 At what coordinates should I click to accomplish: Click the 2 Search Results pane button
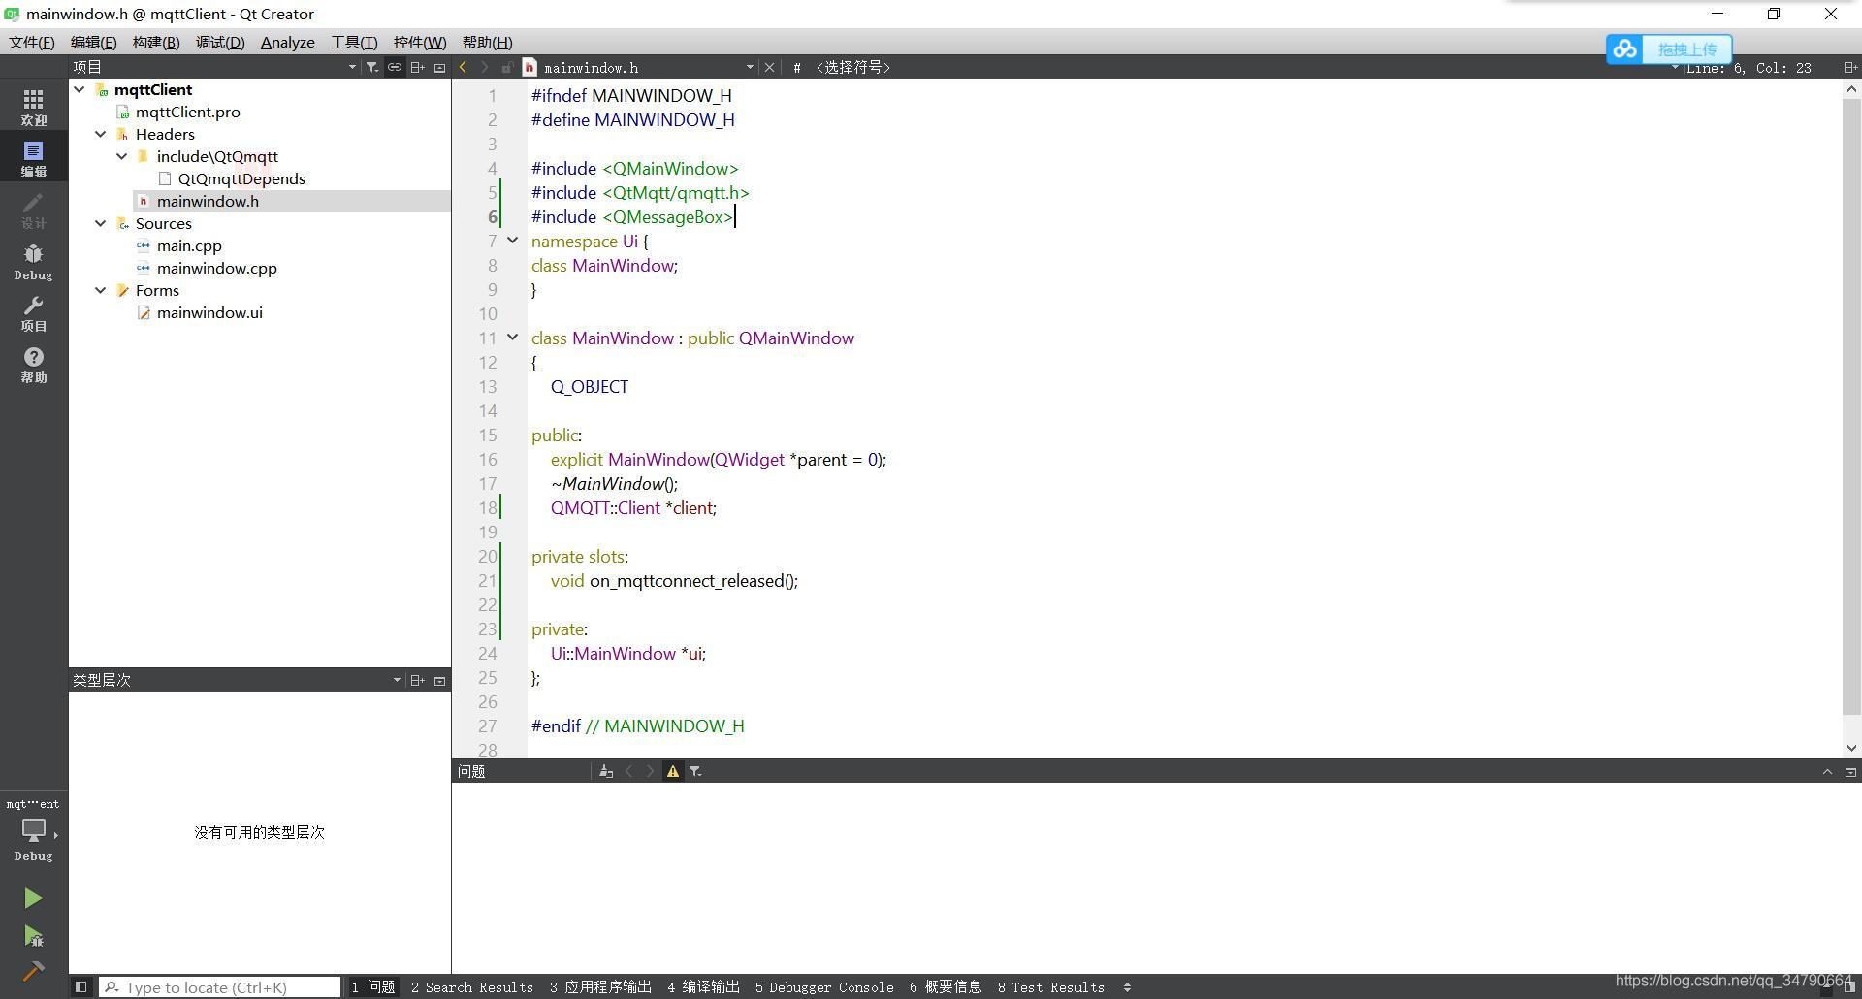click(471, 986)
